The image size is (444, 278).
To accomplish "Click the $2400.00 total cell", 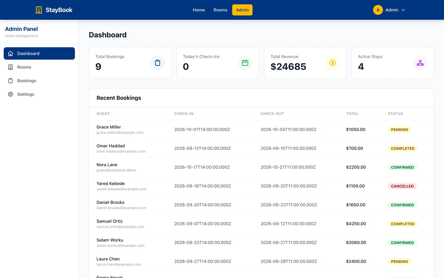I will tap(356, 261).
